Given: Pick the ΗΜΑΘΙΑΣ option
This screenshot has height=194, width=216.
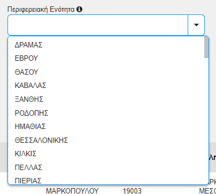Looking at the screenshot, I should pos(108,126).
